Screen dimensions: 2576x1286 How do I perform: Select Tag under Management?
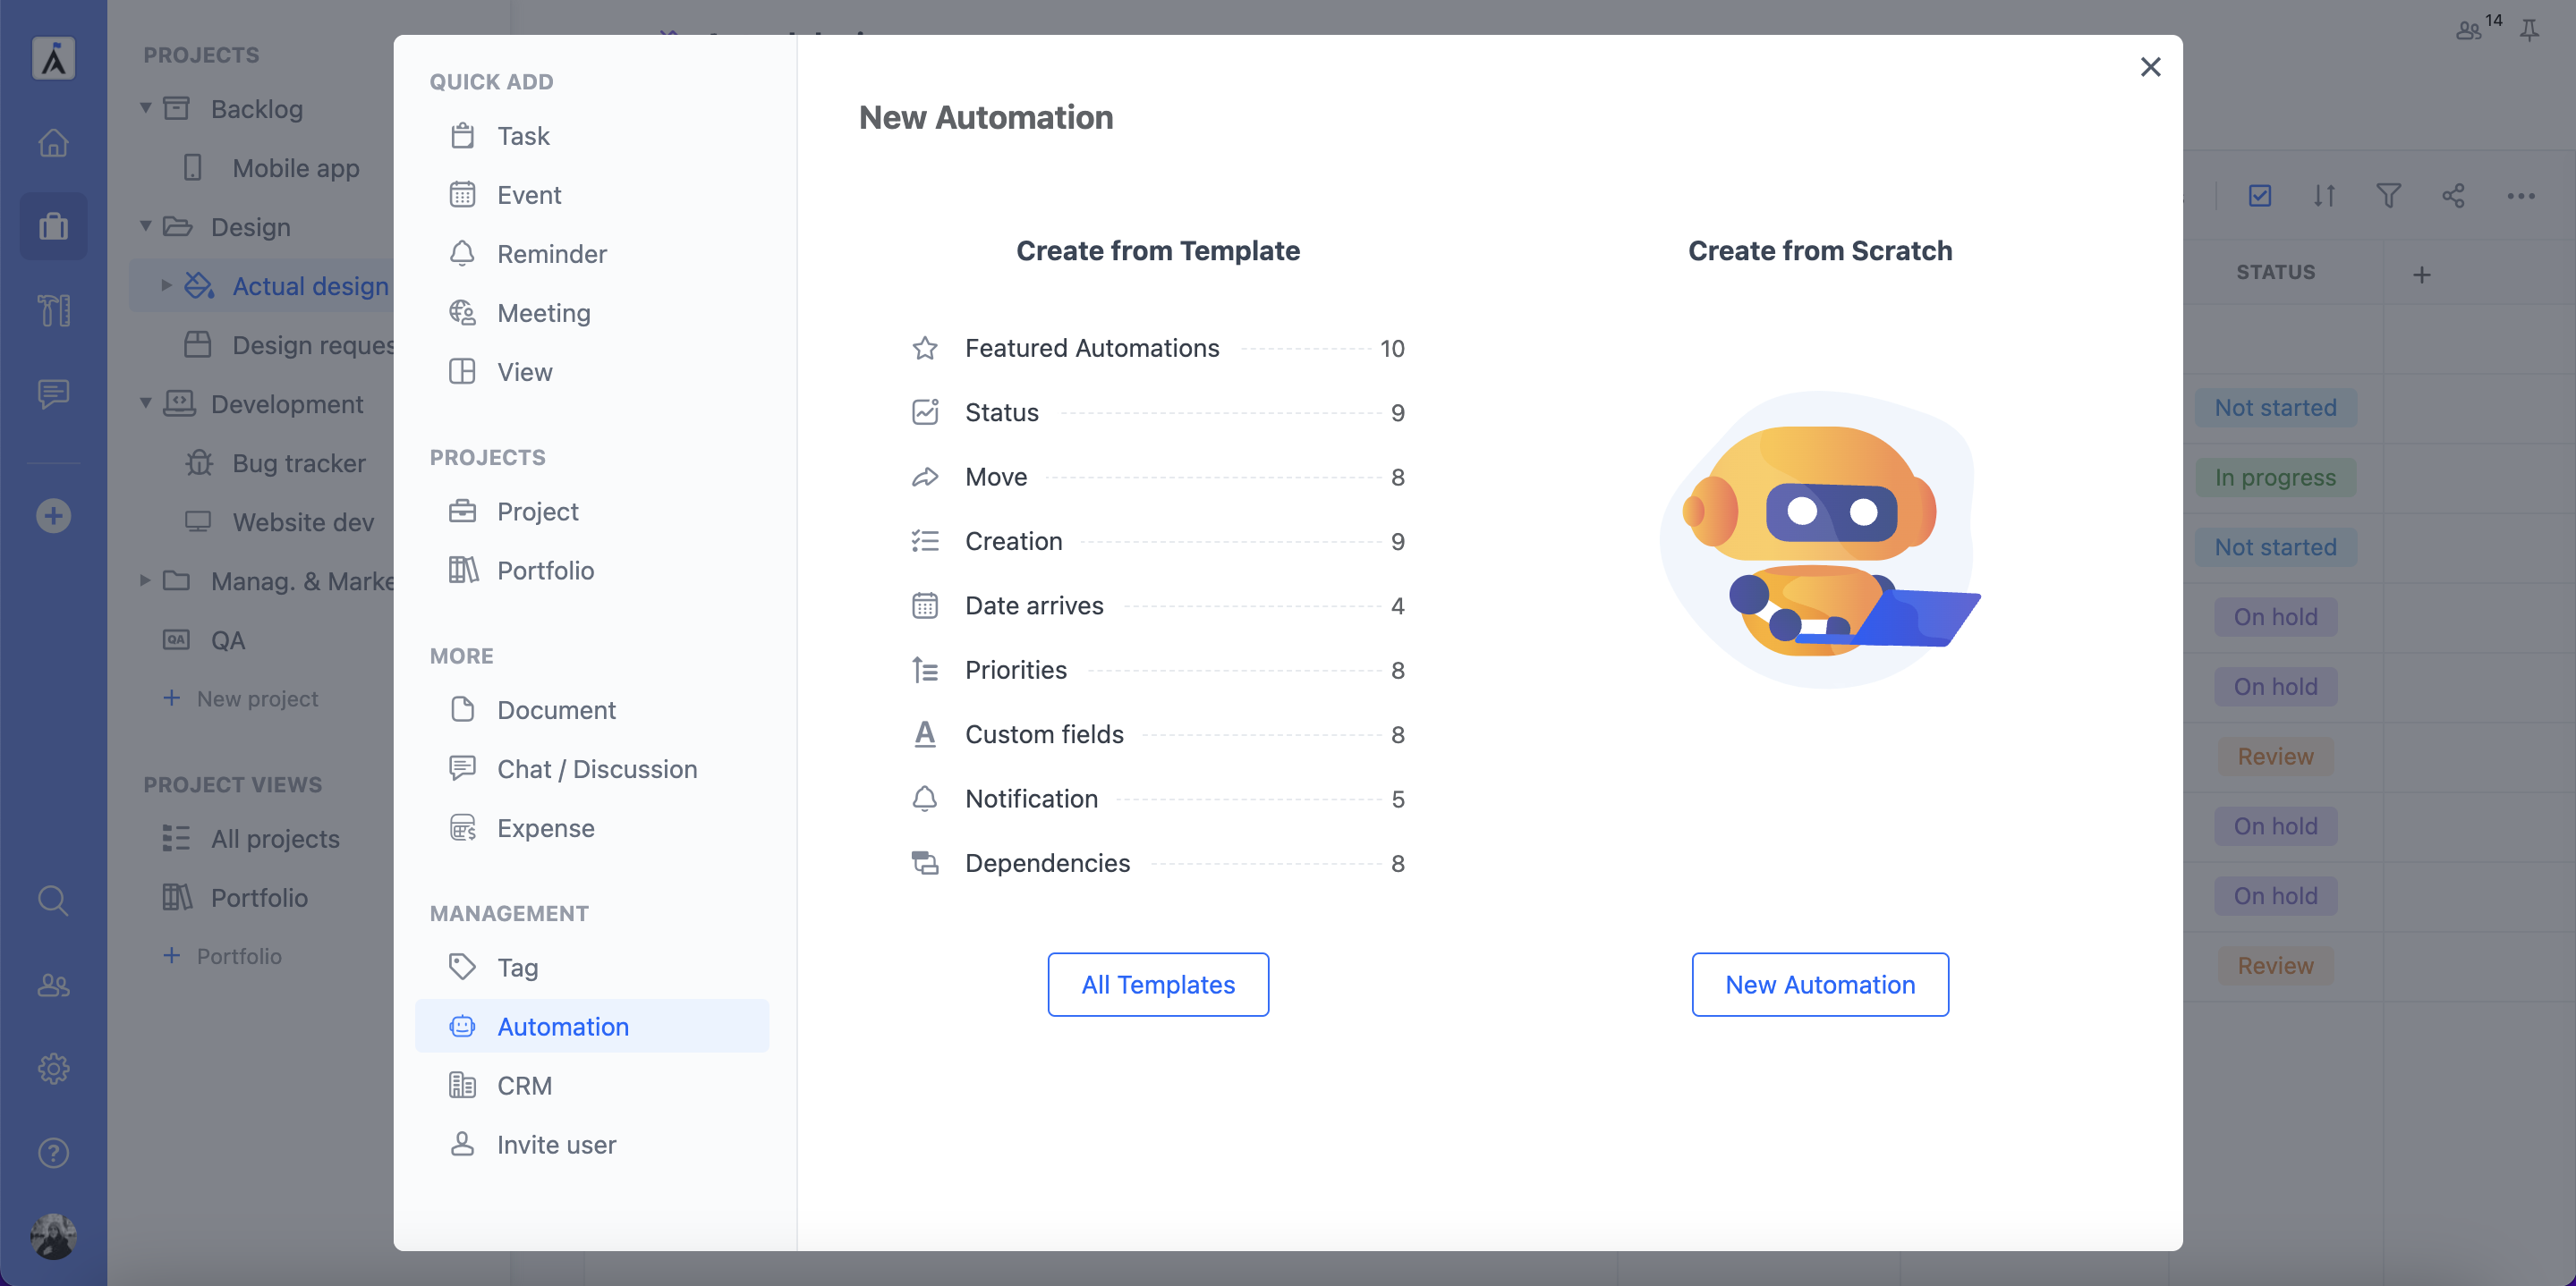coord(592,968)
